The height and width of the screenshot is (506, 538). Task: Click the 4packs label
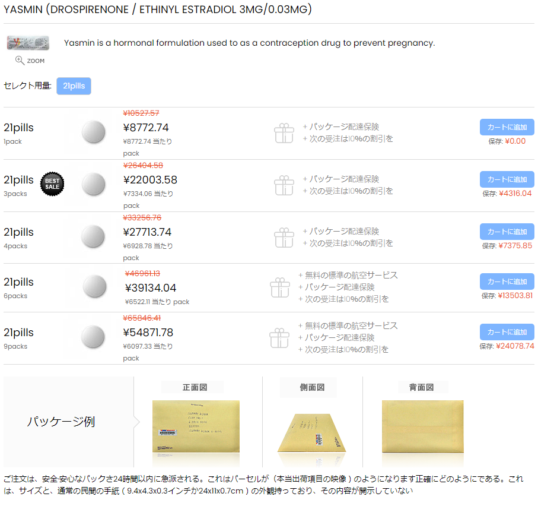click(x=15, y=246)
